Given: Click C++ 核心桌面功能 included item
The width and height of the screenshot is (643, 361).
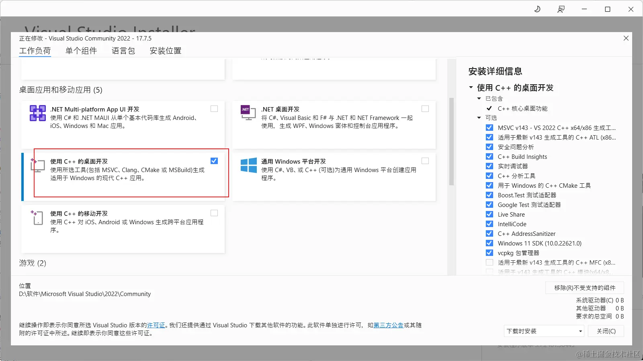Looking at the screenshot, I should click(522, 108).
